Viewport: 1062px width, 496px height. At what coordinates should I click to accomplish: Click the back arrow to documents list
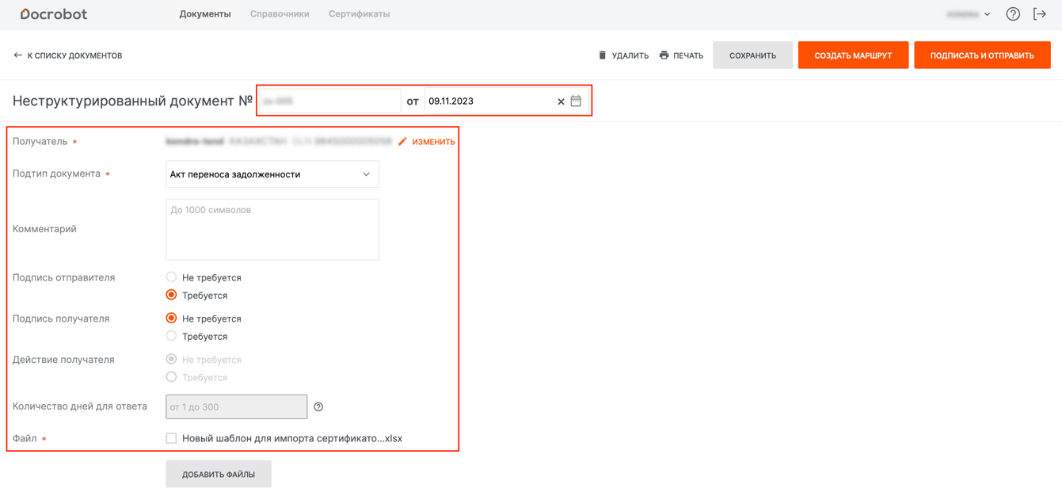(17, 55)
